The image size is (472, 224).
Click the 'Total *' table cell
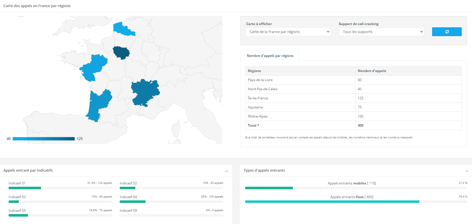point(301,126)
